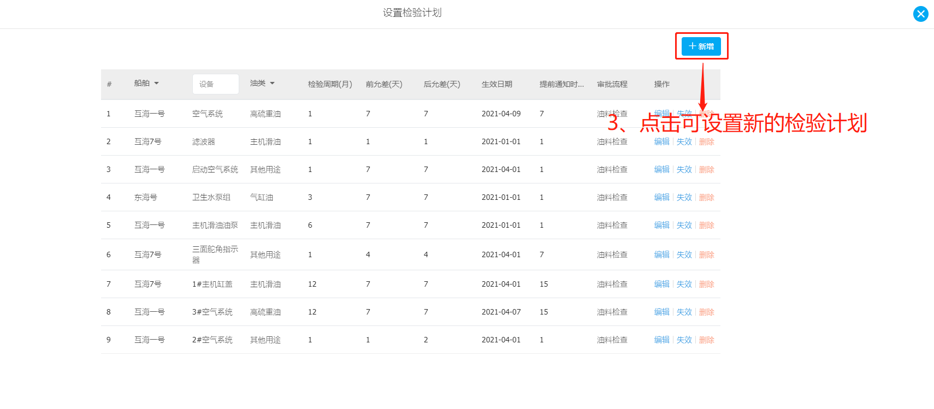The width and height of the screenshot is (934, 409).
Task: Select the 卫生水泵组 equipment cell
Action: click(x=211, y=197)
